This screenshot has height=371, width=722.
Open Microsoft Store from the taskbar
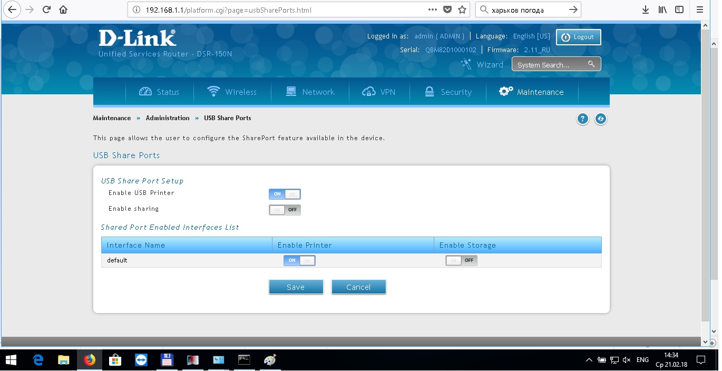click(115, 360)
